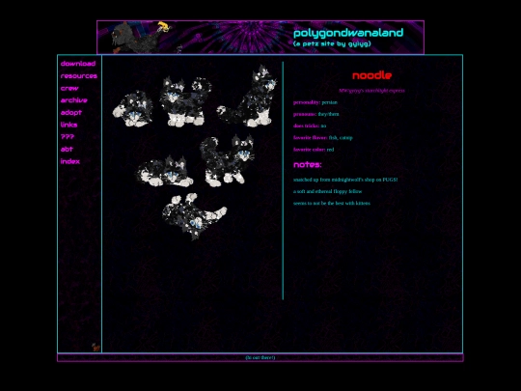This screenshot has width=521, height=391.
Task: Click the 'starchlight express' show name line
Action: pos(371,91)
